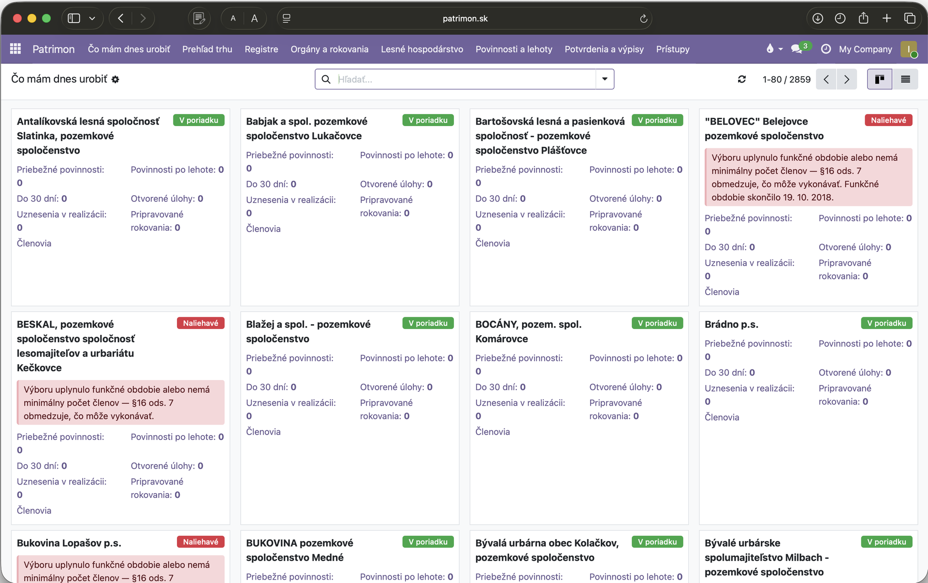
Task: Show Safari tab overview
Action: pyautogui.click(x=910, y=18)
